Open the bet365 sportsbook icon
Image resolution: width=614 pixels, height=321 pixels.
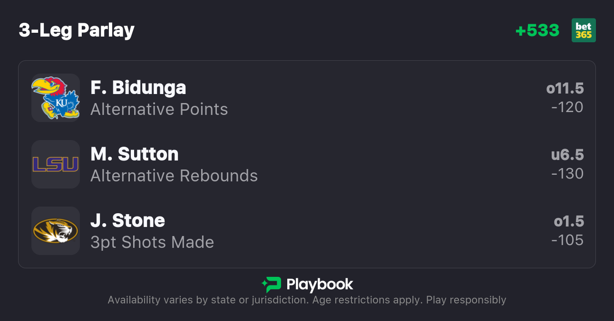(584, 30)
